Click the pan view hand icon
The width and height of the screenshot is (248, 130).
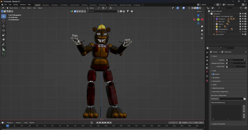point(202,31)
